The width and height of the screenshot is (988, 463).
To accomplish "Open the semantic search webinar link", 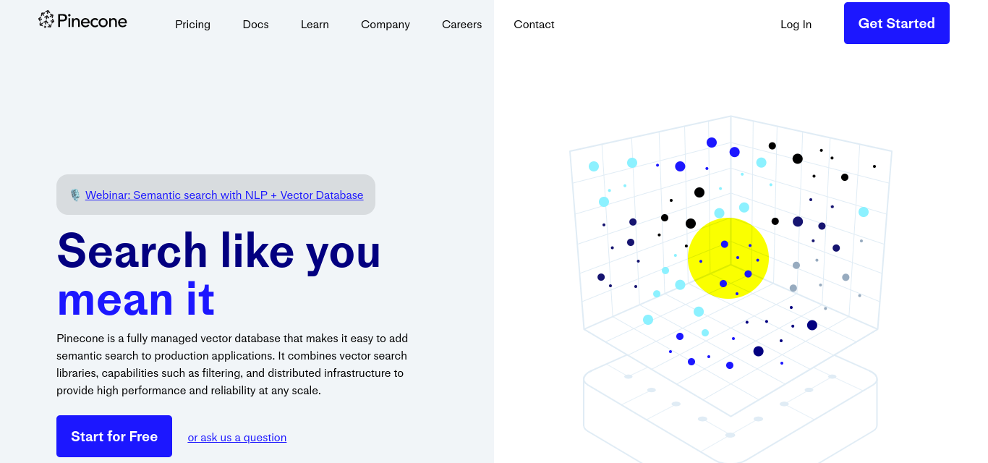I will pyautogui.click(x=224, y=195).
